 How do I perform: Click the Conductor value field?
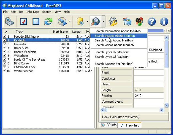pyautogui.click(x=148, y=78)
